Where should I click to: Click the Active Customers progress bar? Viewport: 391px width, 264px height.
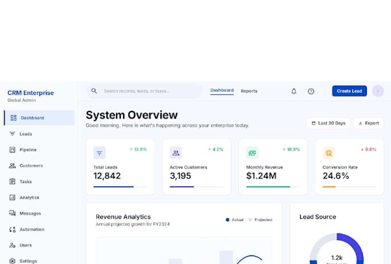pos(197,187)
